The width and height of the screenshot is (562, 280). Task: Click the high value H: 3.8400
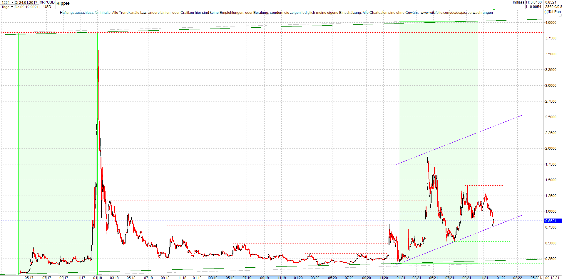[534, 2]
